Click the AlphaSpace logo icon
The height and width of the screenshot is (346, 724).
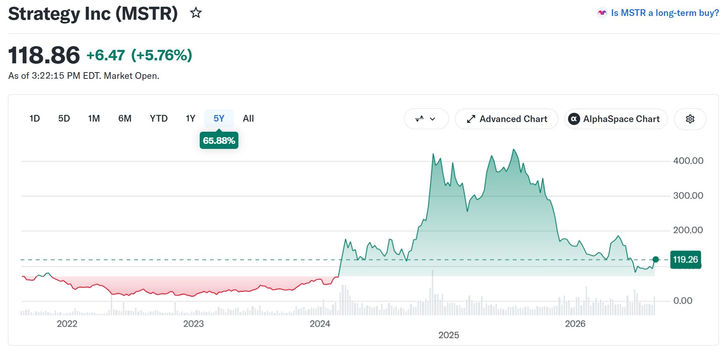point(574,119)
